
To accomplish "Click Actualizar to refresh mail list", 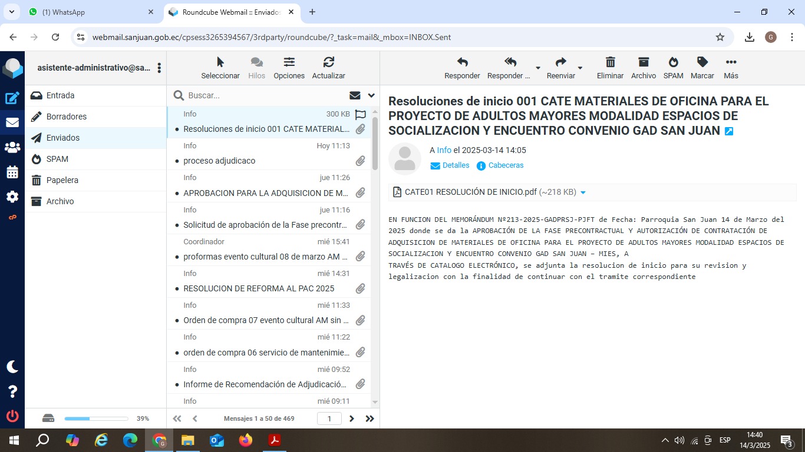I will (328, 68).
